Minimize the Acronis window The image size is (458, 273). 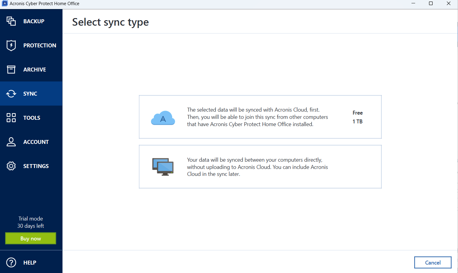tap(413, 4)
